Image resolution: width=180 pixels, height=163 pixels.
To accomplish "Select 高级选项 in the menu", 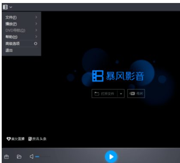I will pyautogui.click(x=21, y=44).
